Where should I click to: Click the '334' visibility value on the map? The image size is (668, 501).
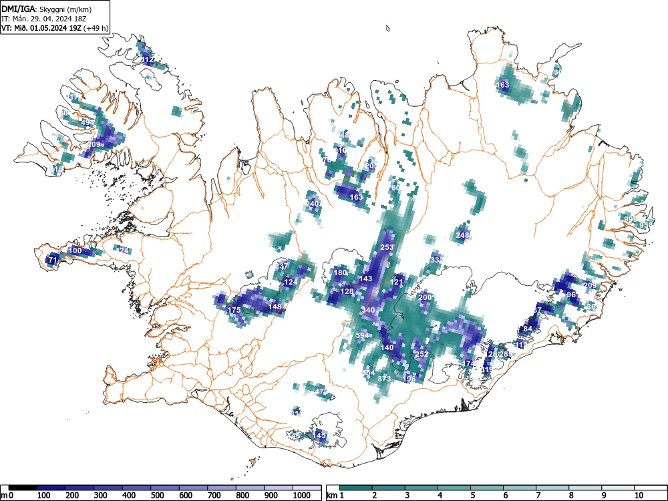tap(437, 260)
